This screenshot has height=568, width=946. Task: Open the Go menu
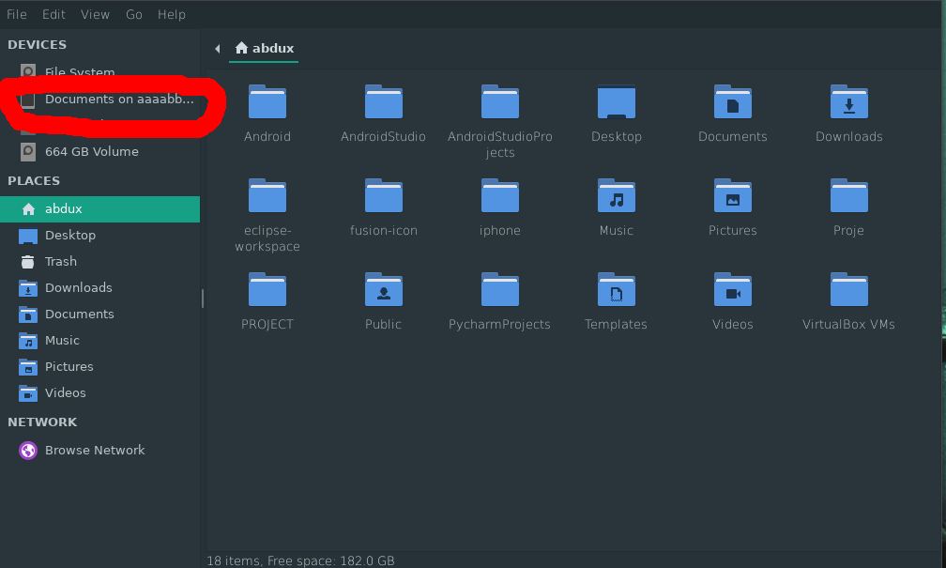point(134,14)
